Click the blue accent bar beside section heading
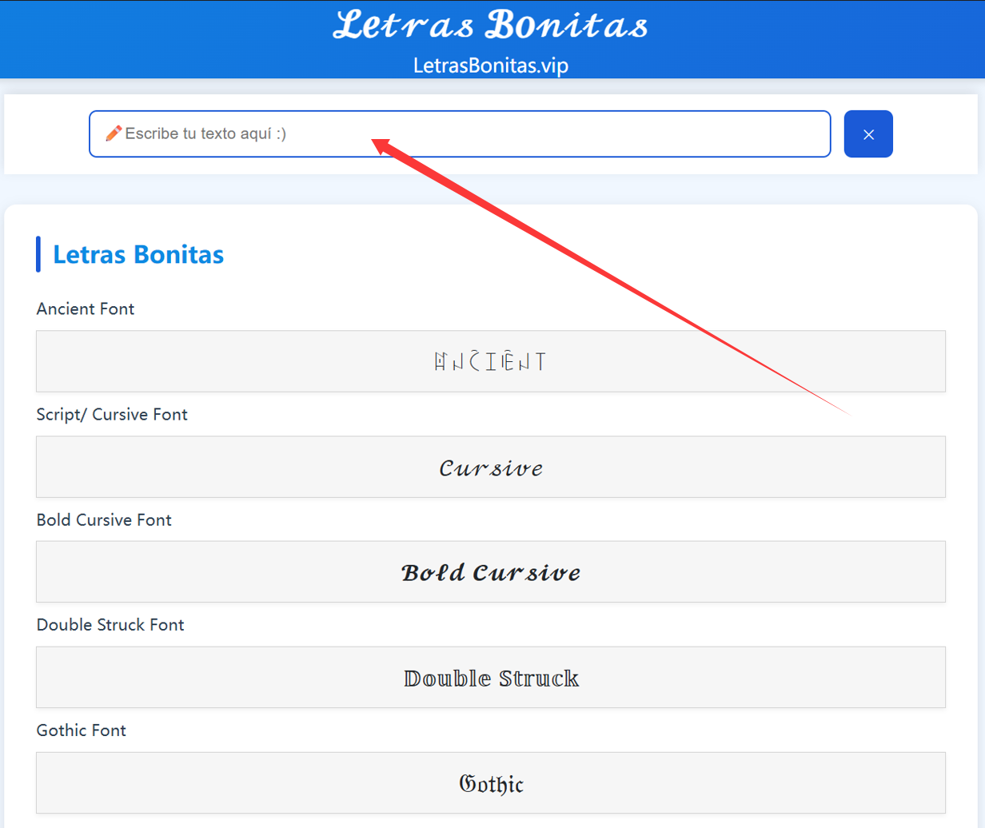 (x=38, y=254)
